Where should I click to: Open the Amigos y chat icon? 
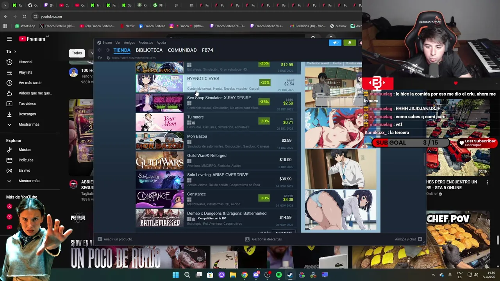[x=420, y=239]
